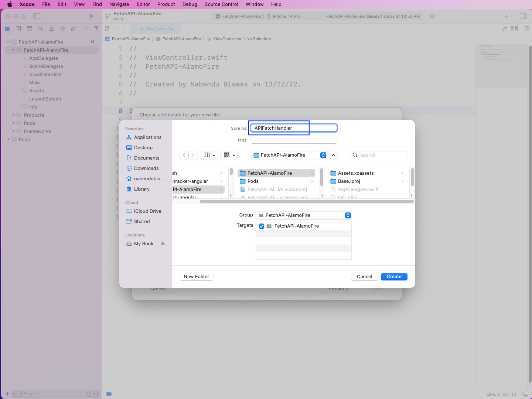Click the eject icon next to My Book
The image size is (532, 399).
(x=163, y=244)
